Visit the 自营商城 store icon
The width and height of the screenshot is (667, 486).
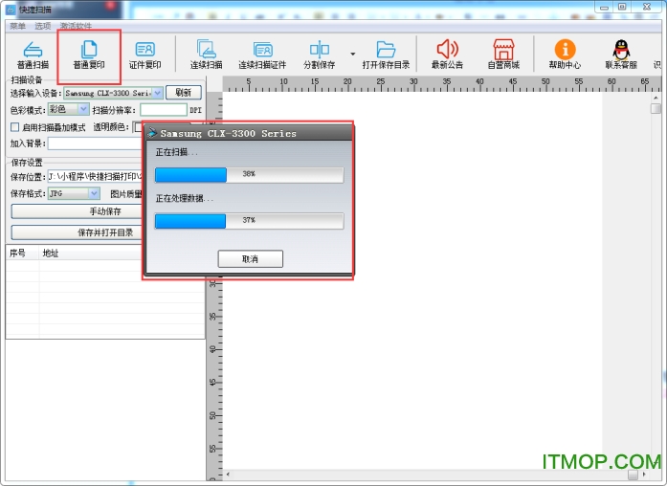tap(503, 50)
